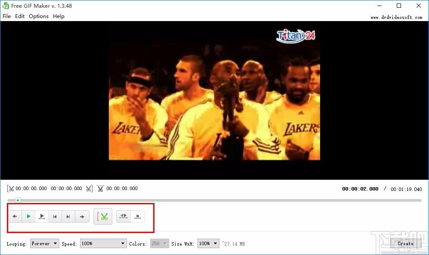
Task: Open the Looping Forever dropdown
Action: 45,243
